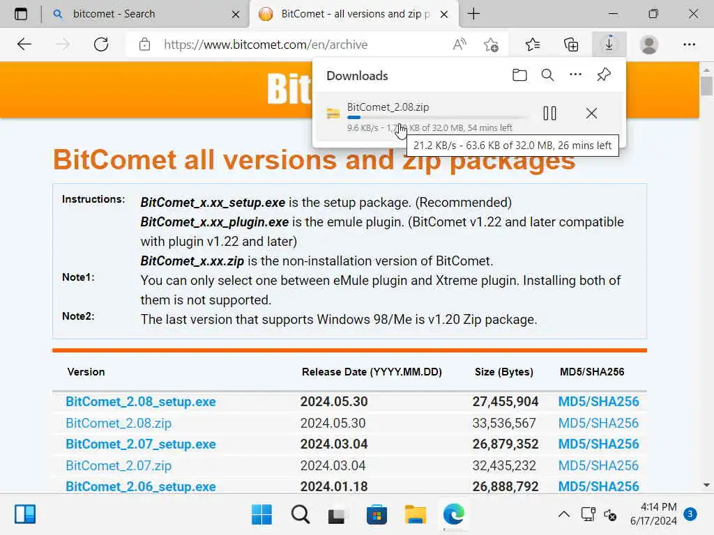Download BitComet_2.08_setup.exe link
This screenshot has width=714, height=535.
(141, 402)
